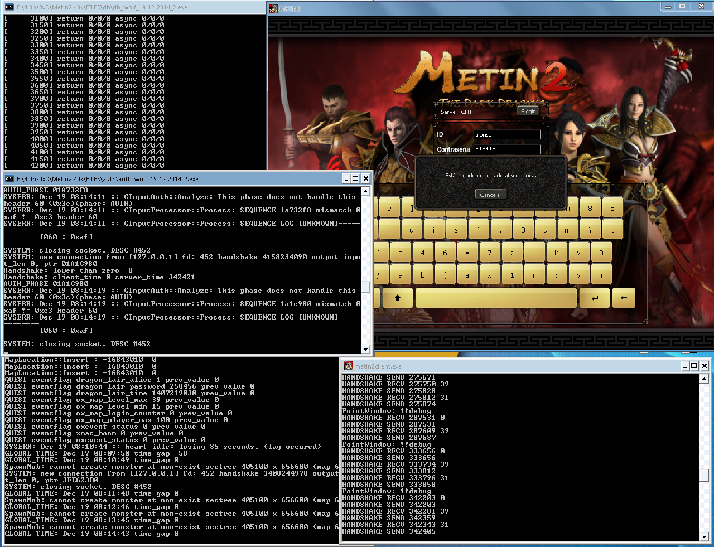This screenshot has height=547, width=714.
Task: Tap the 'm' key on virtual keyboard
Action: coord(568,230)
